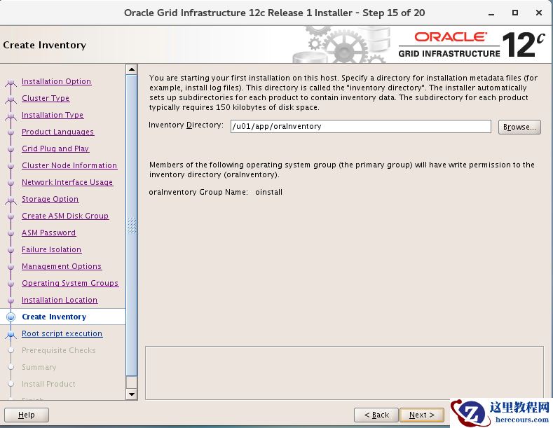Open Help for the installer
Image resolution: width=553 pixels, height=428 pixels.
[27, 415]
